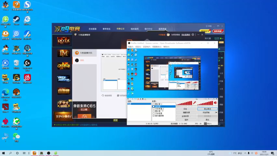Open RPG大厅 tile in 09 sidebar
This screenshot has height=156, width=277.
coord(64,116)
